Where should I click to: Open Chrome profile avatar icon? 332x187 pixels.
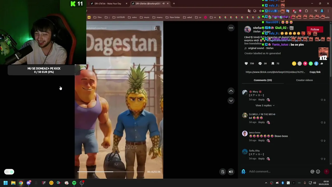tap(322, 11)
